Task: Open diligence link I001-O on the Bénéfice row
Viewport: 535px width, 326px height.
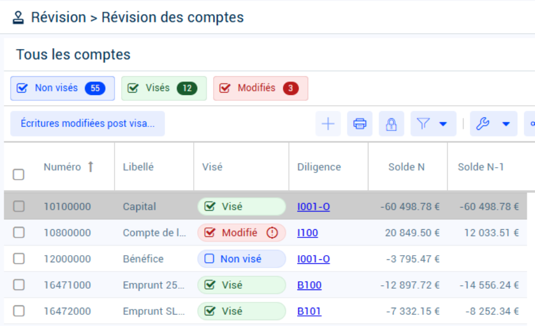Action: point(314,259)
